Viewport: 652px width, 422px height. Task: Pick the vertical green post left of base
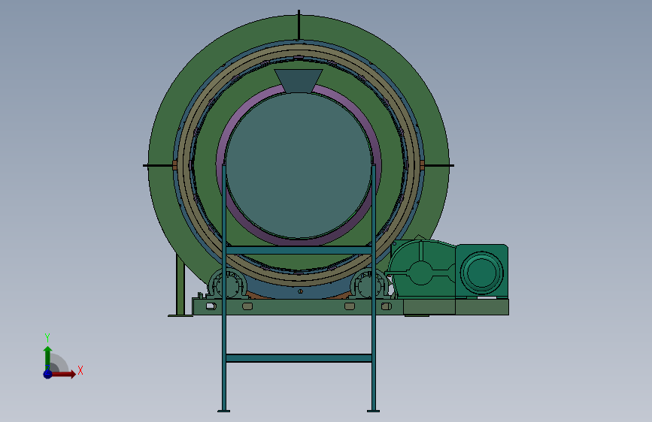tap(180, 286)
